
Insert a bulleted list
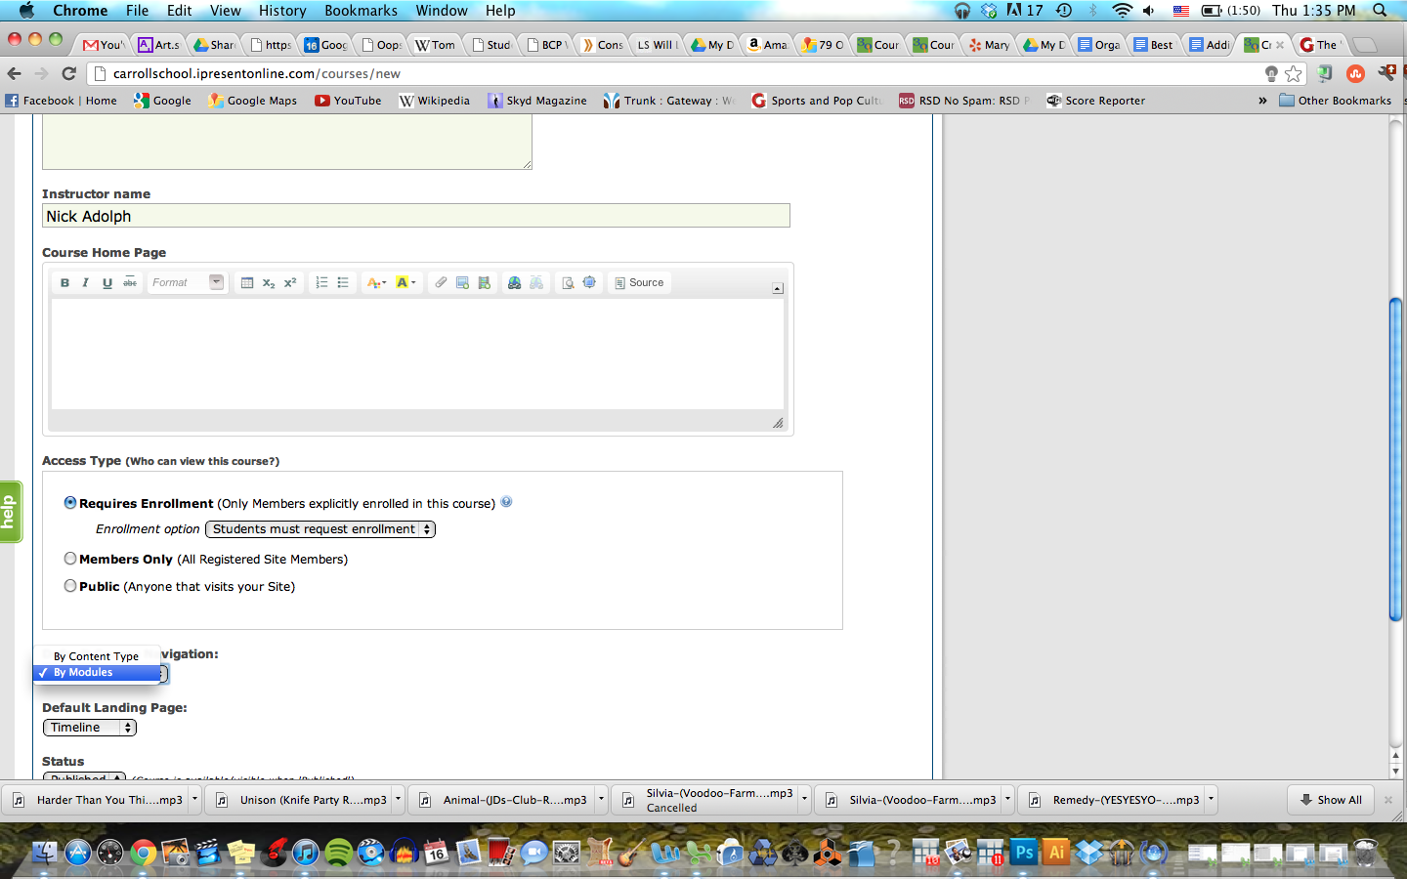tap(343, 282)
